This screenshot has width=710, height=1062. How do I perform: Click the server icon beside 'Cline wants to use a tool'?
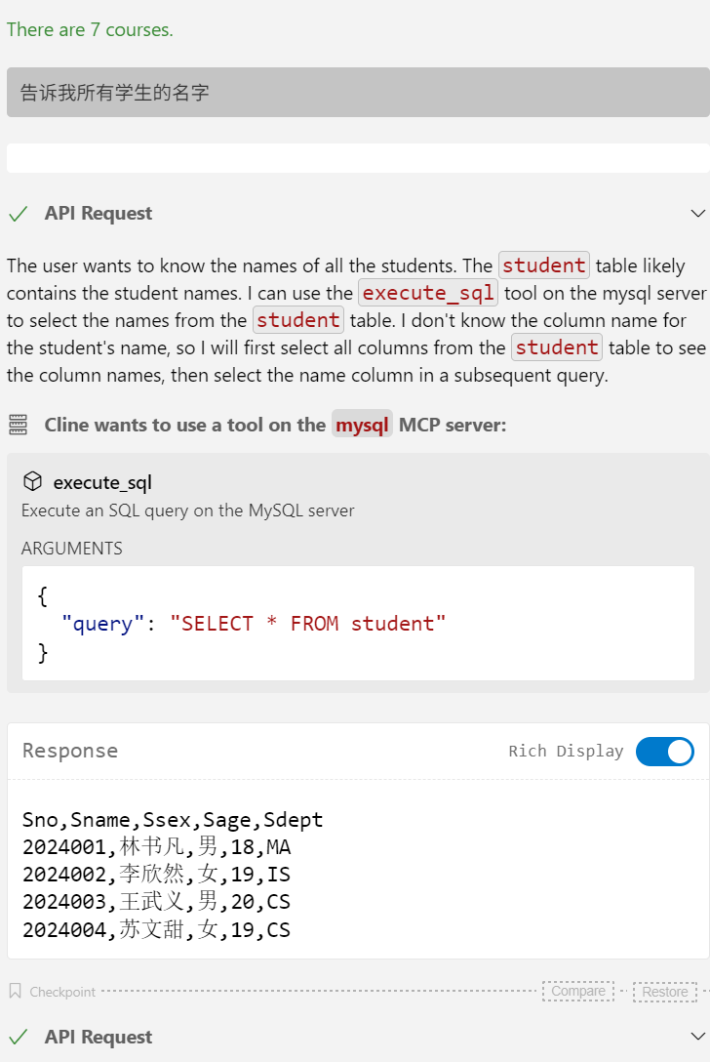[19, 425]
